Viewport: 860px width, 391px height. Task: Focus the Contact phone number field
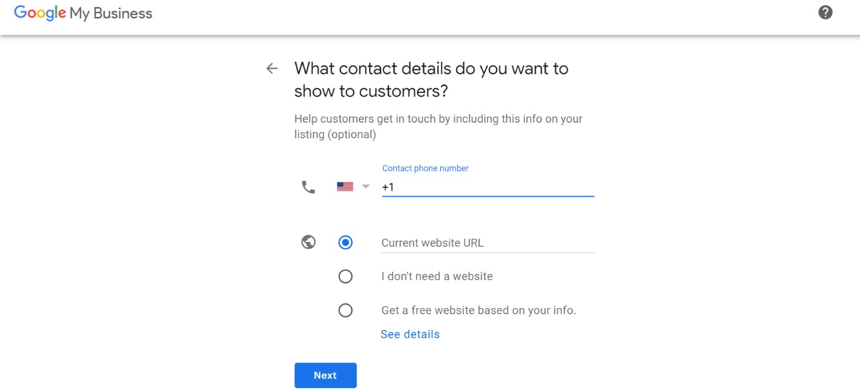pyautogui.click(x=488, y=187)
